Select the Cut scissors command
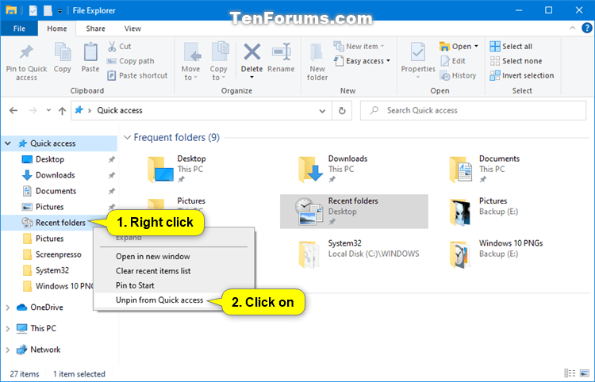The width and height of the screenshot is (595, 382). coord(119,46)
